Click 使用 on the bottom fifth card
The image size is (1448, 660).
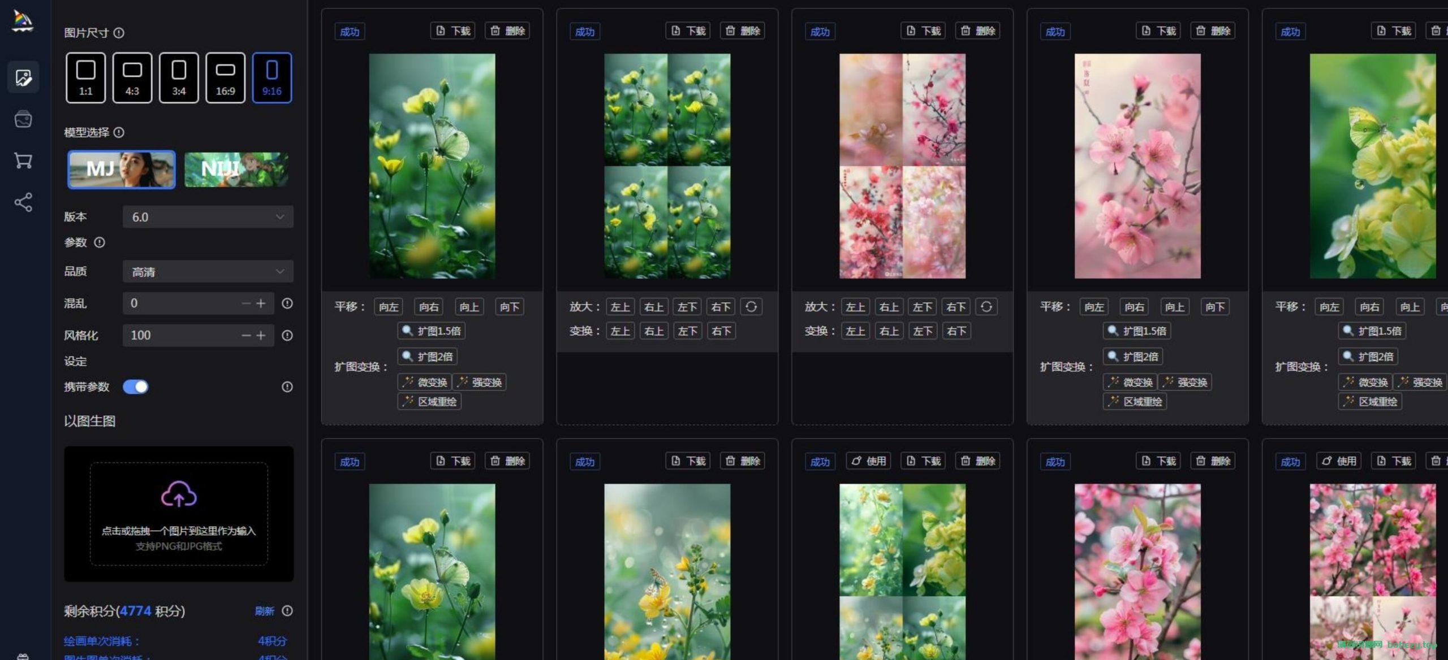coord(1339,461)
